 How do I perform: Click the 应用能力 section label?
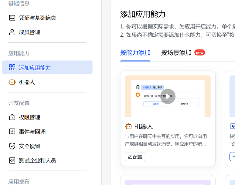tap(19, 53)
